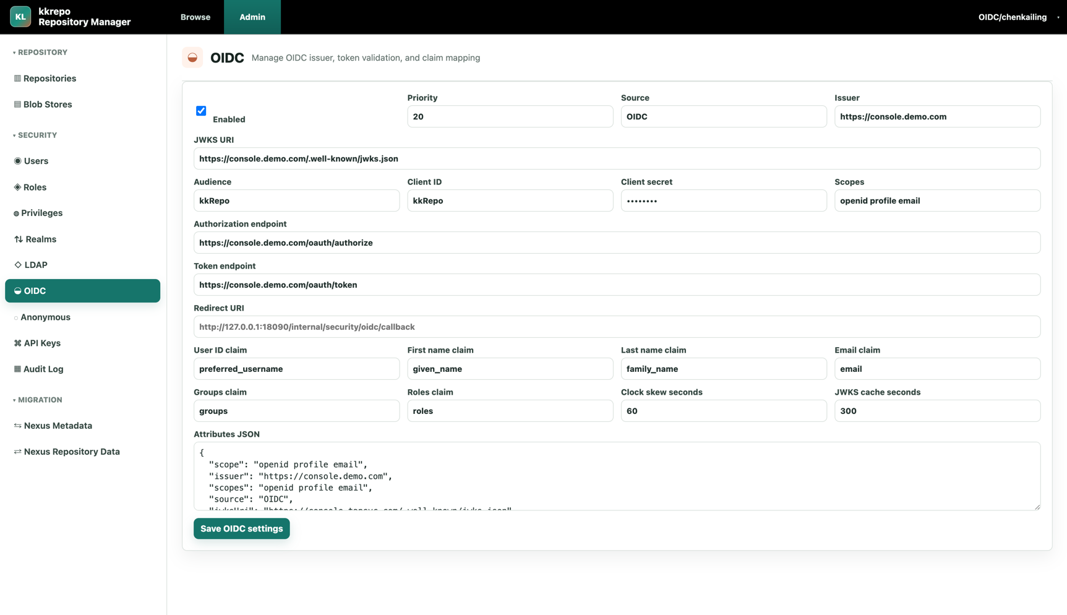Edit the Roles claim field
The height and width of the screenshot is (615, 1067).
click(x=510, y=411)
